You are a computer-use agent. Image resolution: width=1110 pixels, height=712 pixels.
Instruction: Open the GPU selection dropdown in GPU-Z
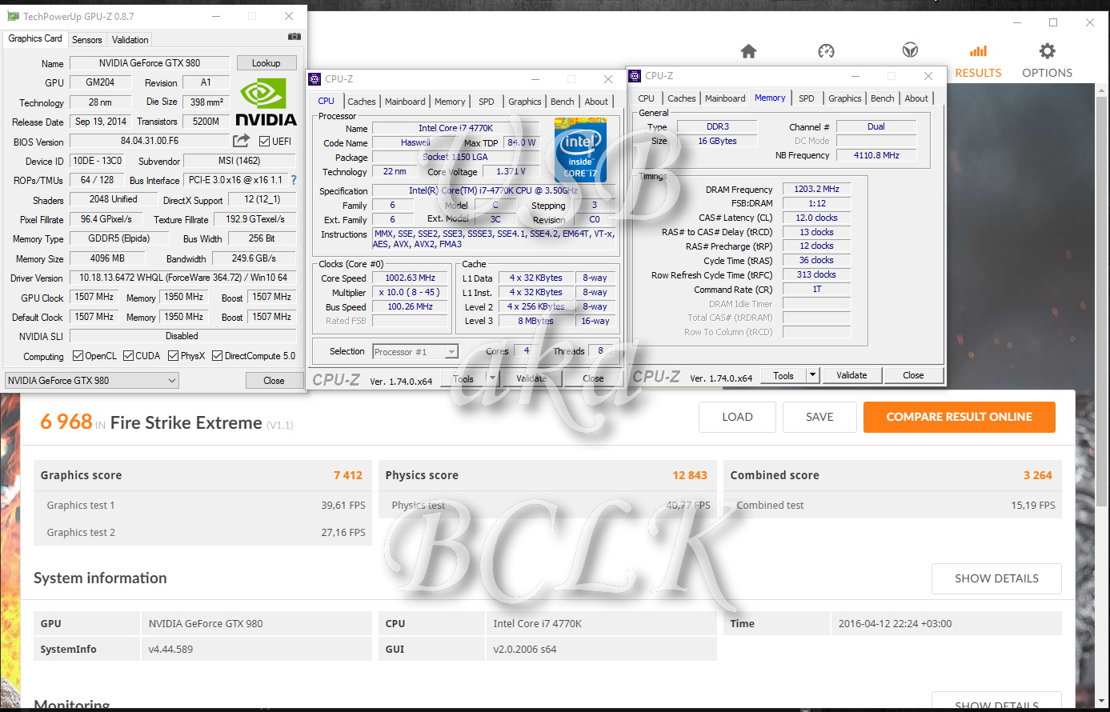[91, 381]
